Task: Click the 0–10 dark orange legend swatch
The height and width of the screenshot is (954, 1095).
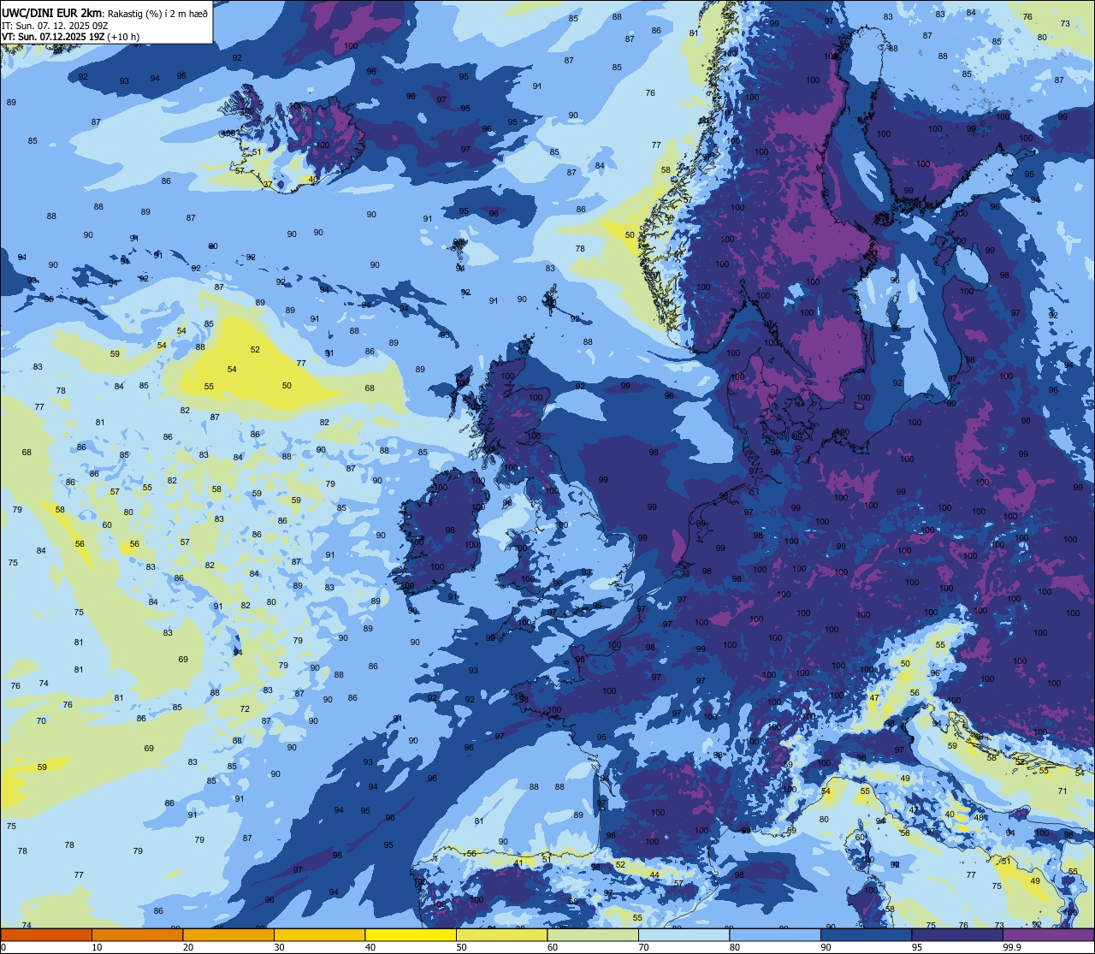Action: tap(46, 934)
